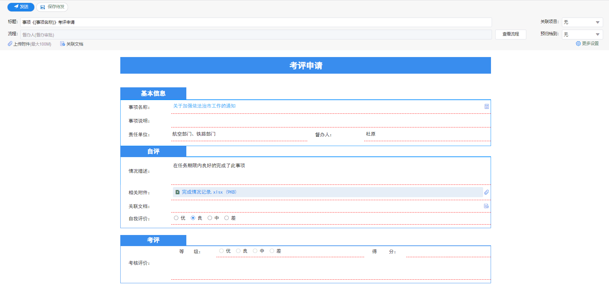Open the 关于加强依法治市工作的通知 link
Screen dimensions: 609x294
coord(204,106)
